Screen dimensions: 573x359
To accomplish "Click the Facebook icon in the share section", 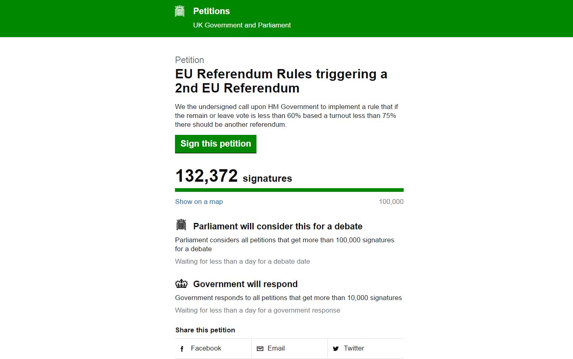I will pyautogui.click(x=182, y=349).
